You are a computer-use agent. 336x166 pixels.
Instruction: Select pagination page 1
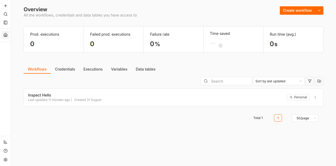(278, 118)
